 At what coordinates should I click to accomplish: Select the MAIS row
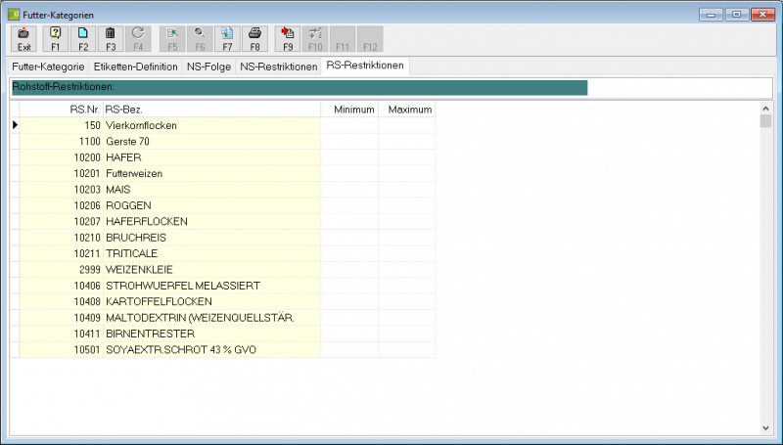(x=223, y=189)
